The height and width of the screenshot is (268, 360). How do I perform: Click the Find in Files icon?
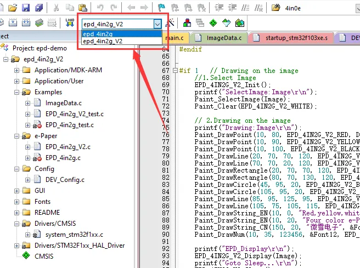tap(275, 8)
